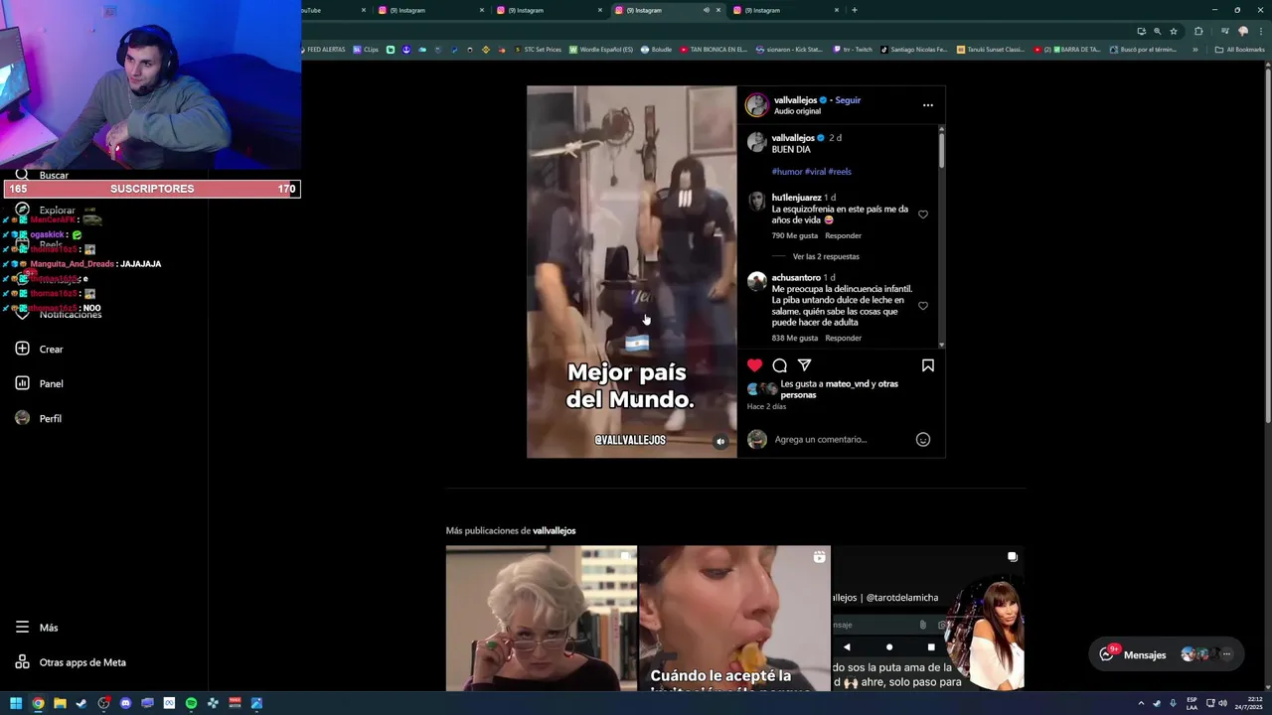Open Chrome from the taskbar
The width and height of the screenshot is (1272, 715).
click(x=38, y=703)
